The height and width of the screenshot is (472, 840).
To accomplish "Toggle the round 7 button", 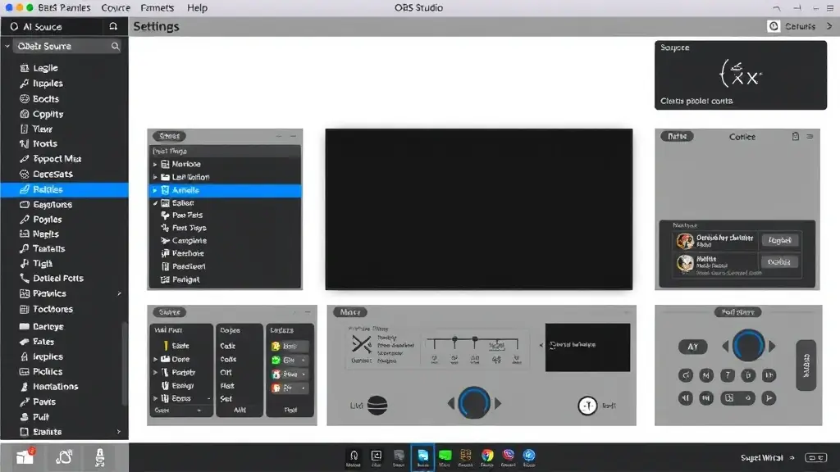I will tap(727, 375).
